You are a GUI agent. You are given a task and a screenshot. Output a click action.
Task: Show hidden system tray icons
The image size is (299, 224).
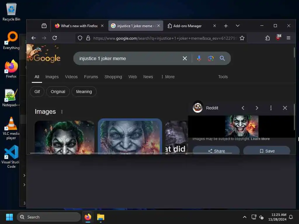point(244,217)
